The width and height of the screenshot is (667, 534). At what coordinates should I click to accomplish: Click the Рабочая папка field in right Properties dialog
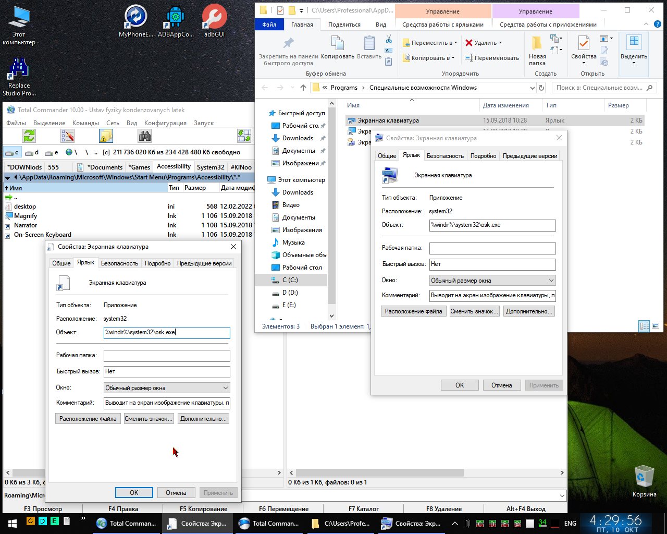[x=492, y=248]
